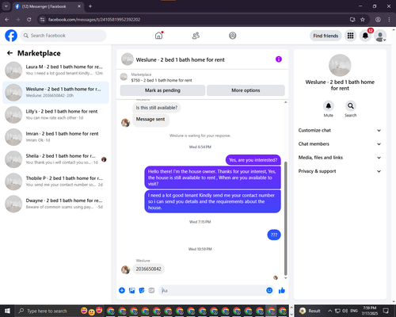
Task: Click Weslune's large profile picture in side panel
Action: [340, 65]
